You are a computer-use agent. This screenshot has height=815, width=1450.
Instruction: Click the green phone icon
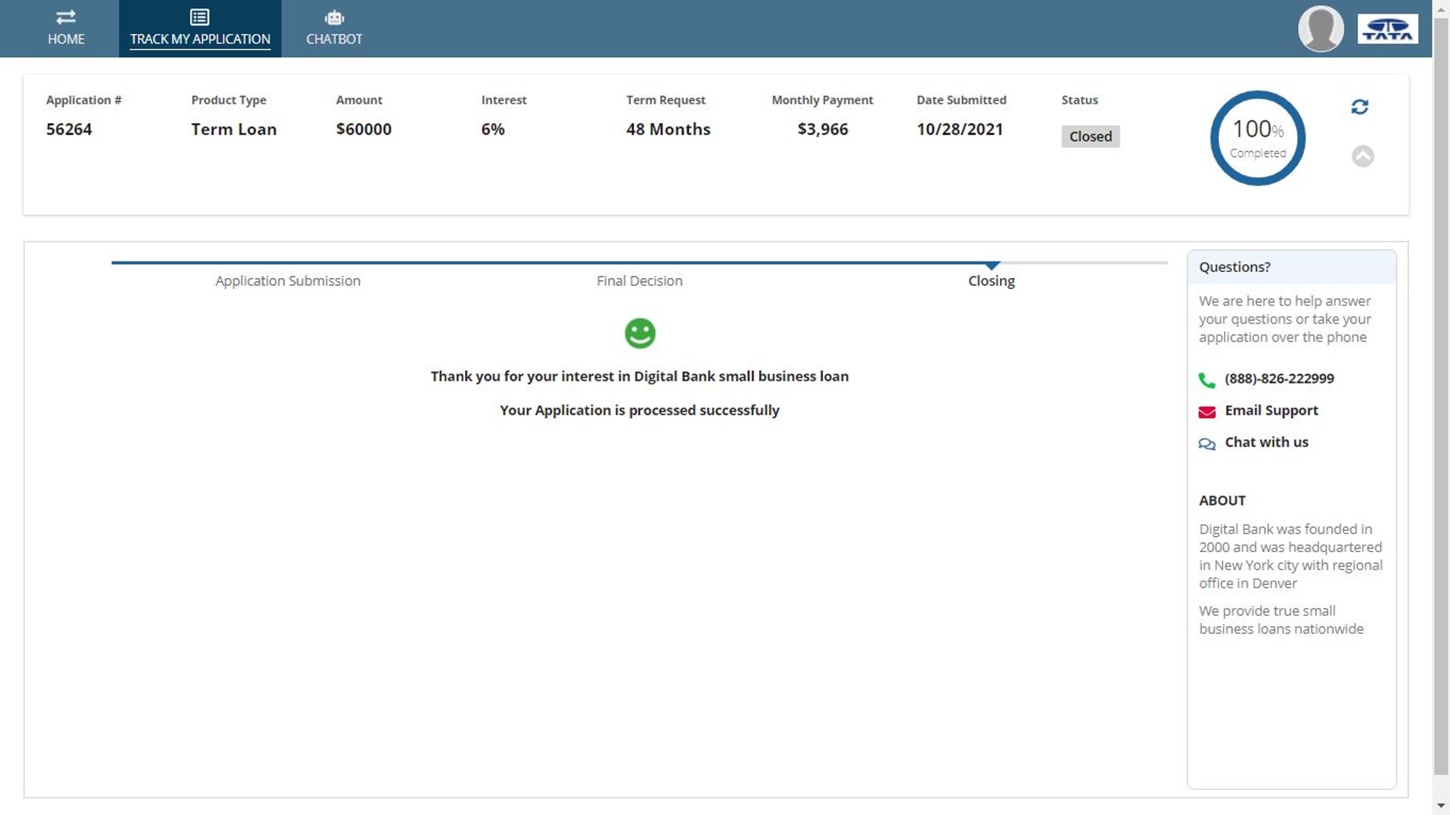[x=1207, y=381]
